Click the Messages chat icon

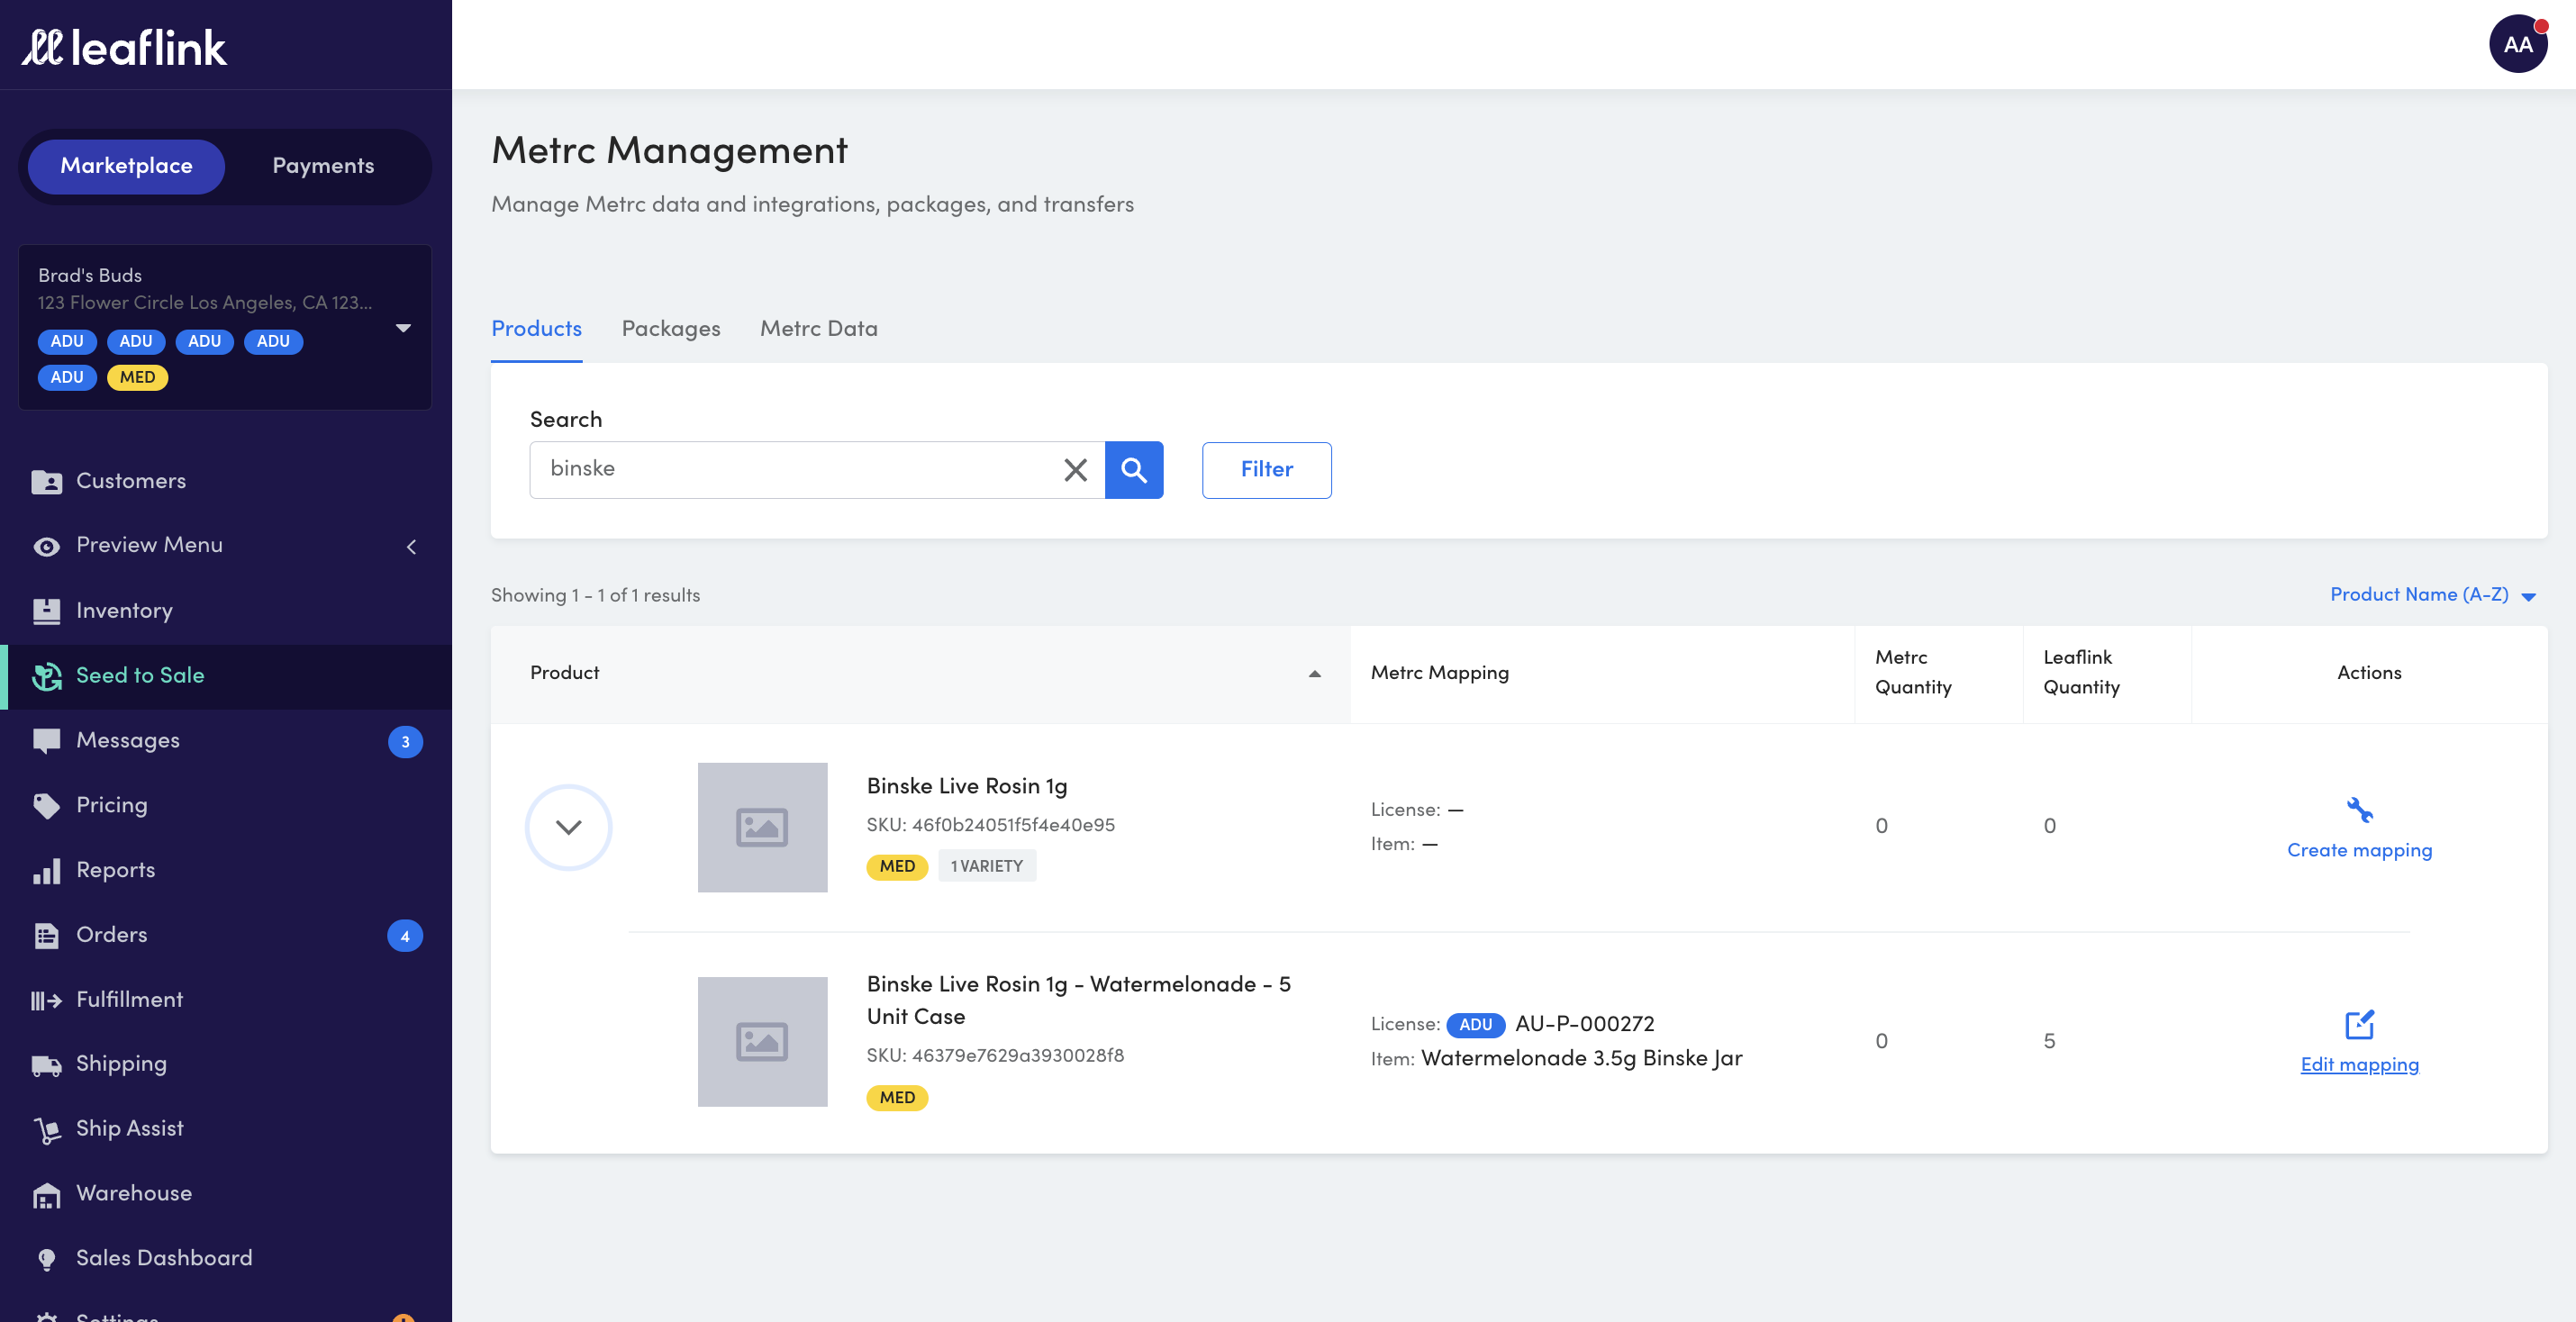(46, 741)
